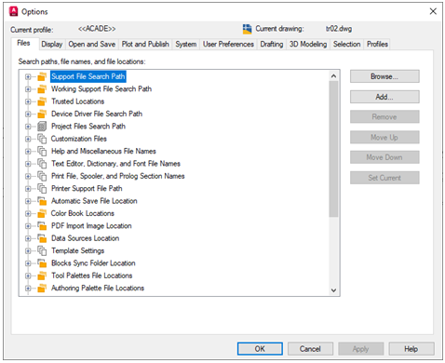Click the Device Driver File Search Path folder icon
The height and width of the screenshot is (363, 445).
[42, 114]
